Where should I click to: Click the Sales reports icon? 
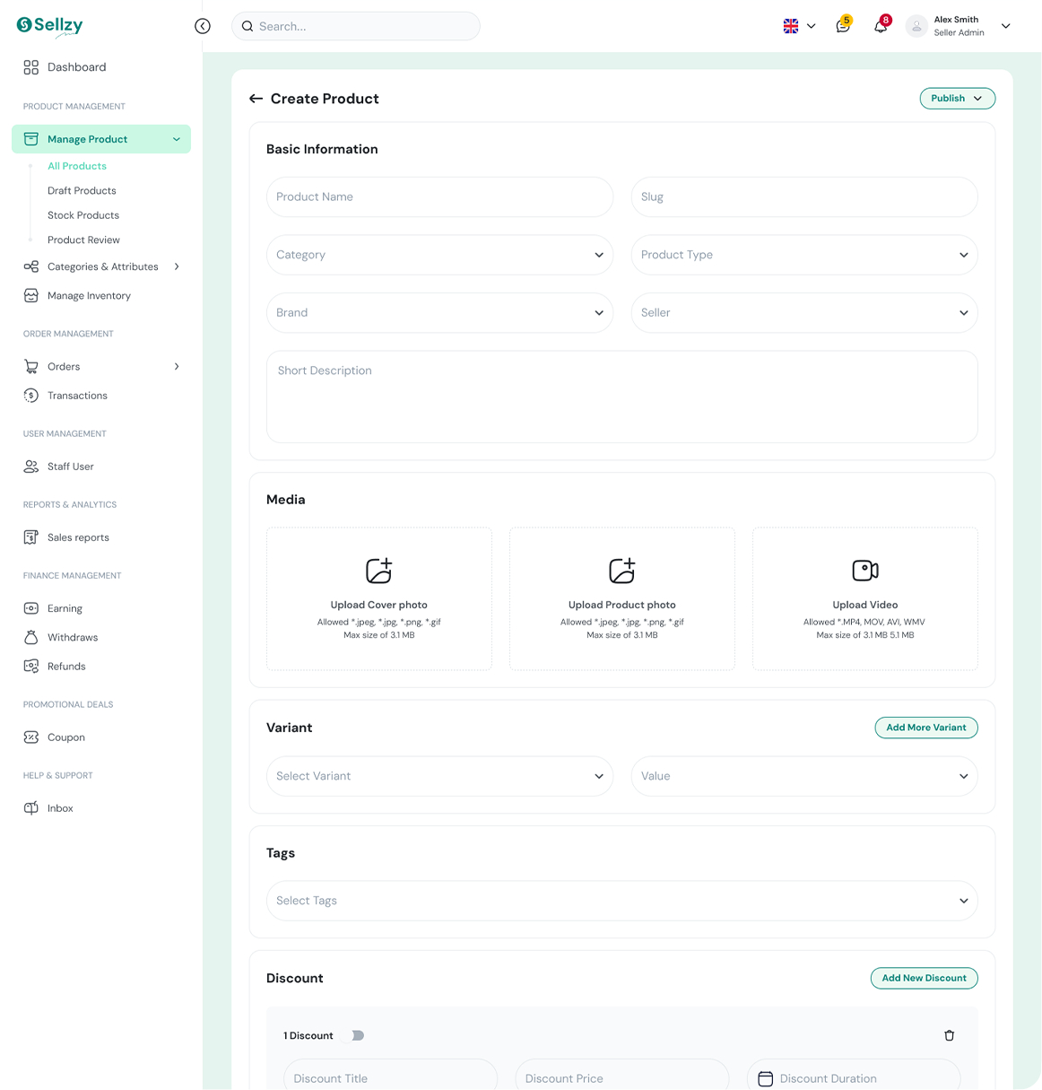point(31,537)
